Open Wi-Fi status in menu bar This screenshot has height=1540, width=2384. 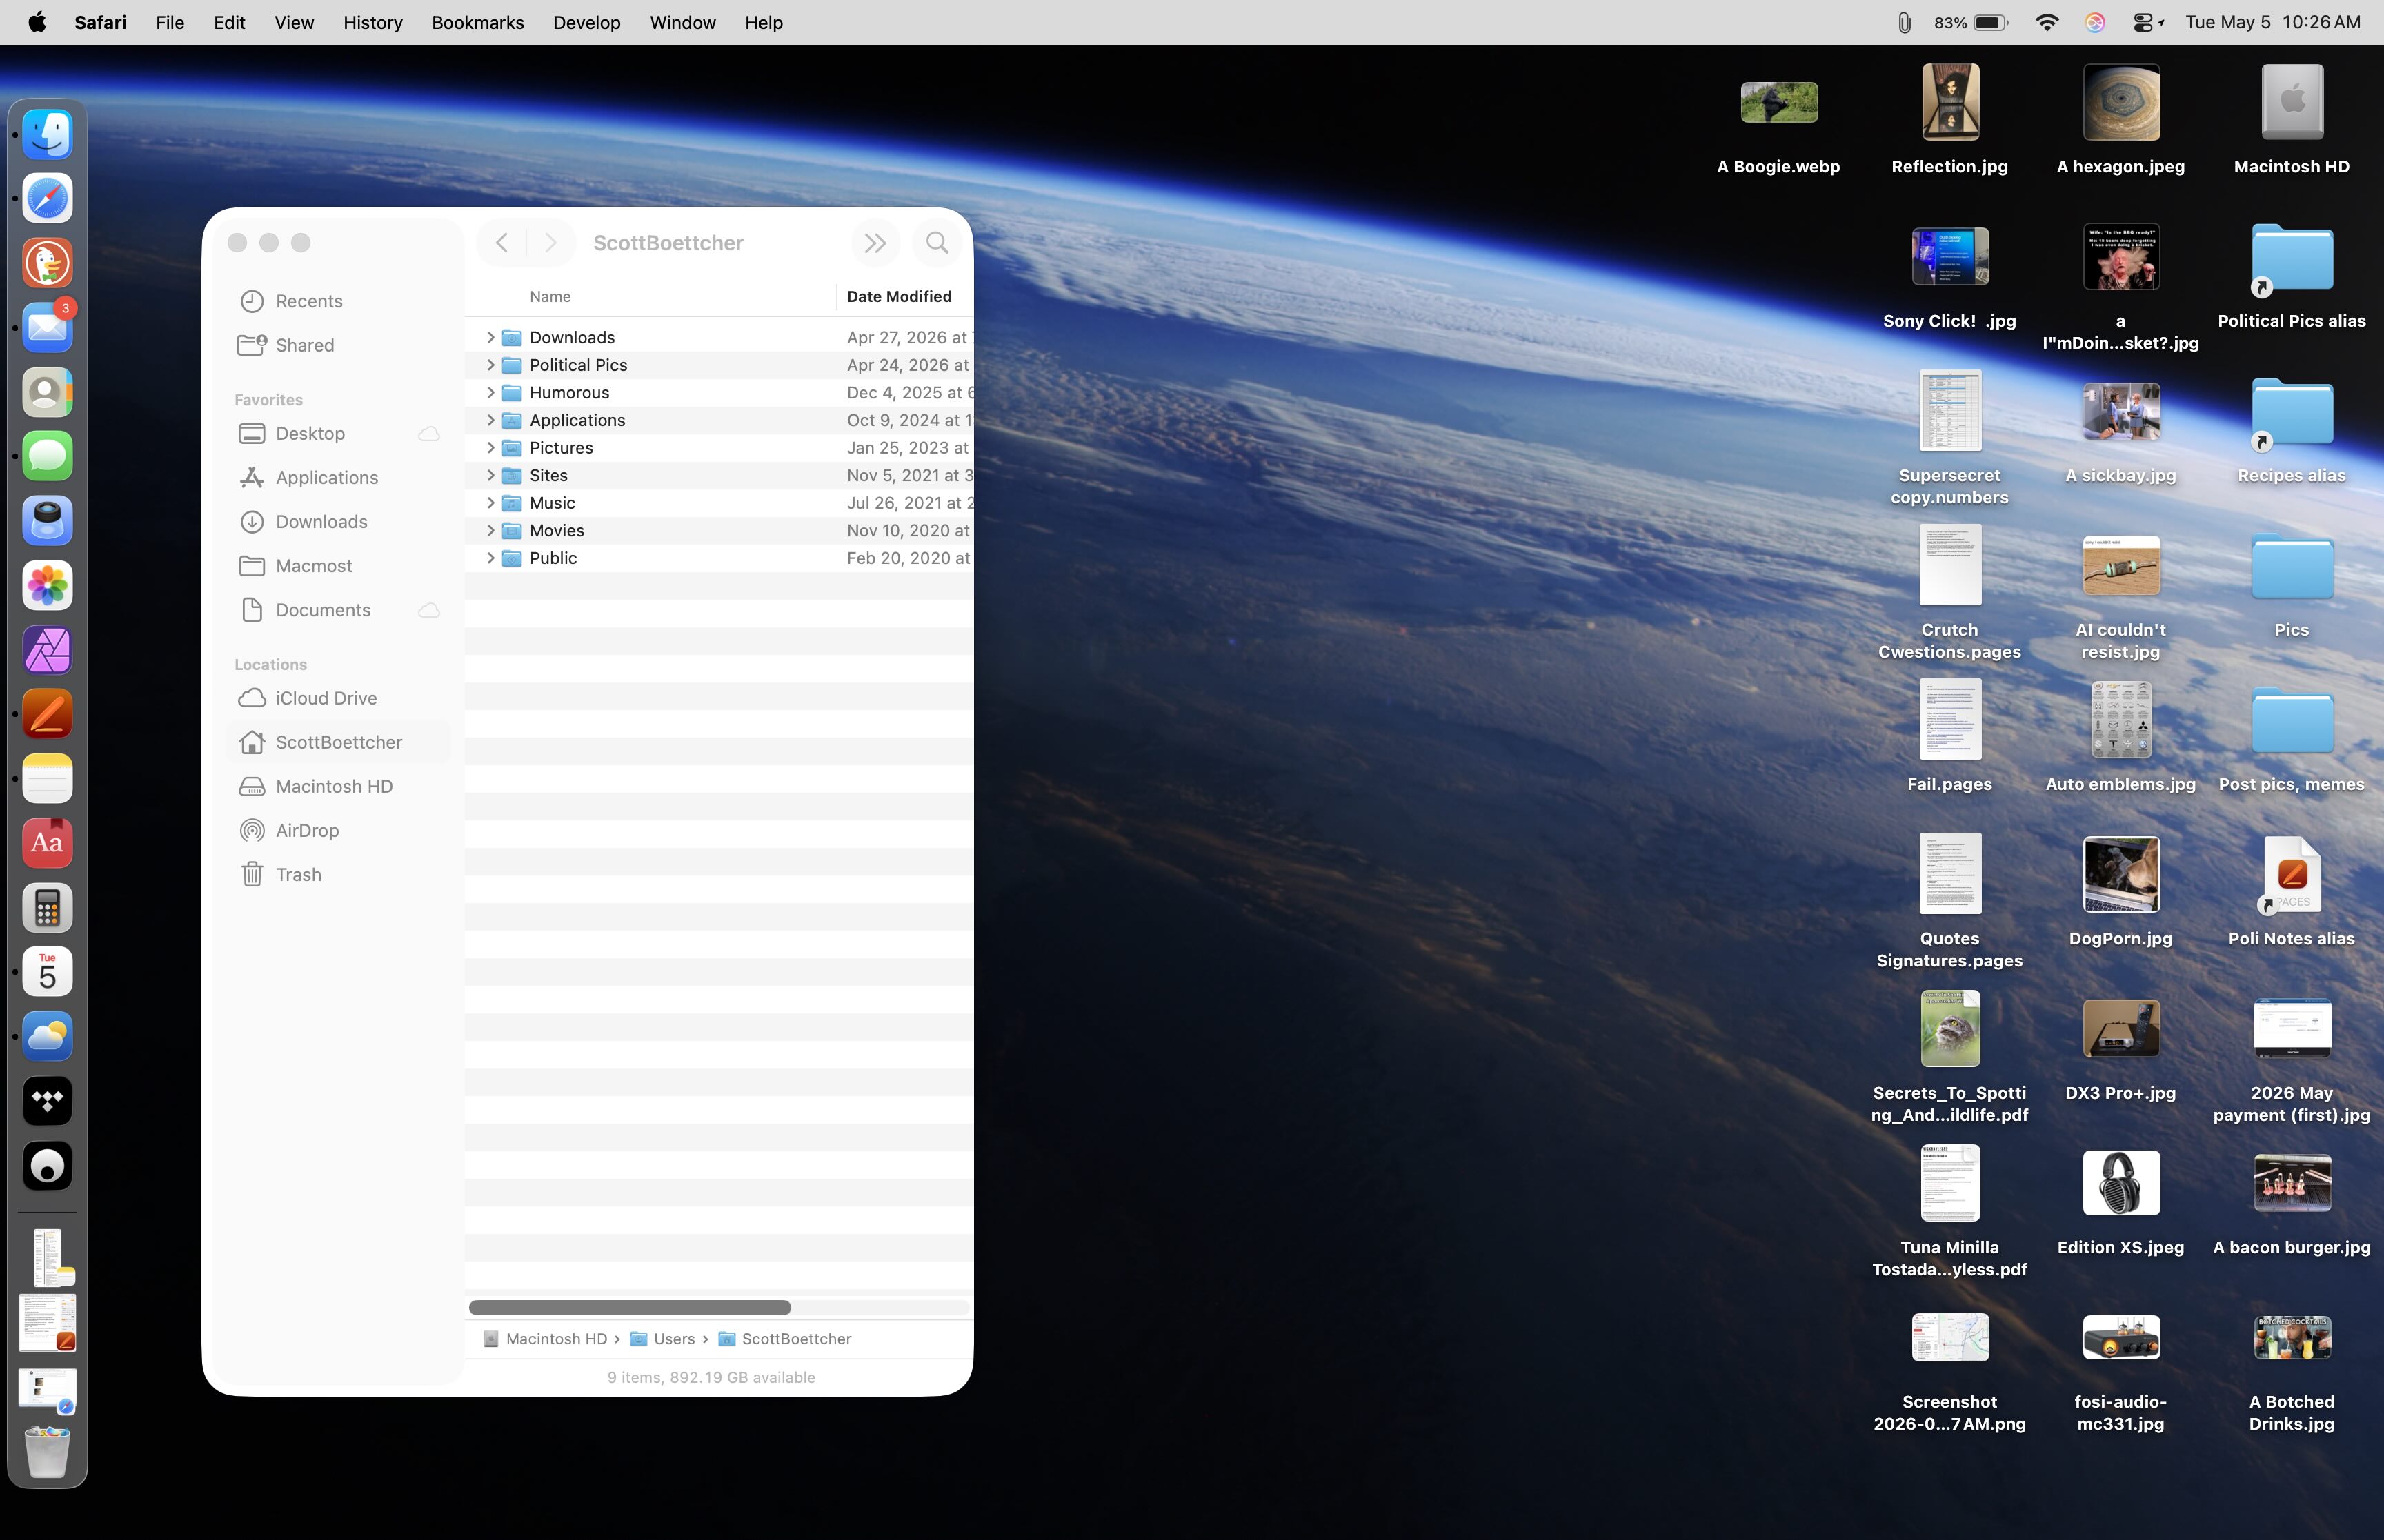2047,22
